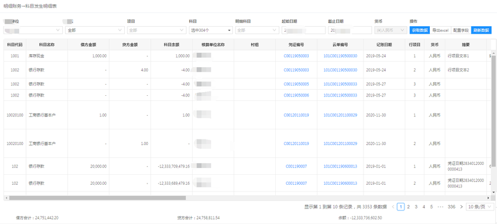
Task: Select page 1 in pagination
Action: [x=401, y=207]
